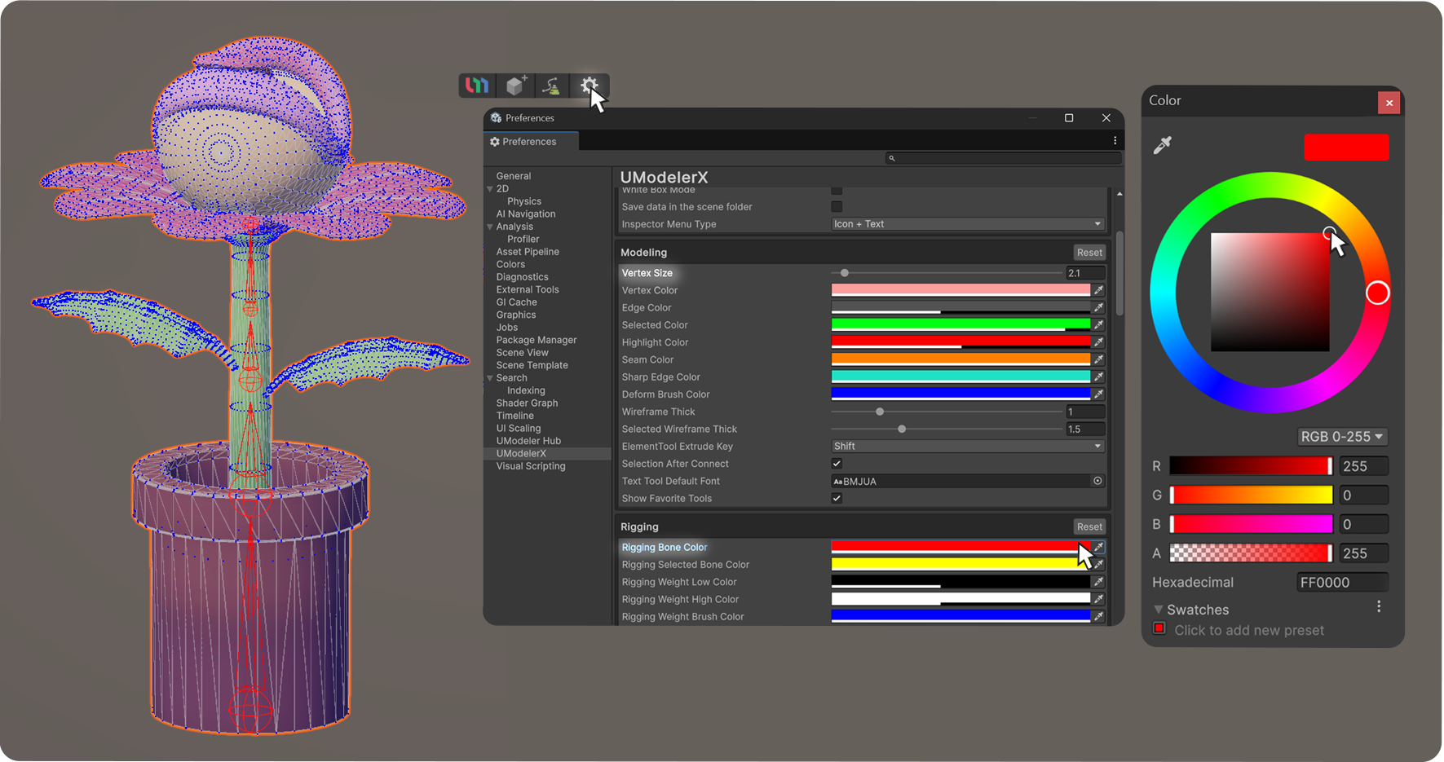Use eyedropper for Seam Color
Screen dimensions: 1444x762
pyautogui.click(x=1099, y=359)
